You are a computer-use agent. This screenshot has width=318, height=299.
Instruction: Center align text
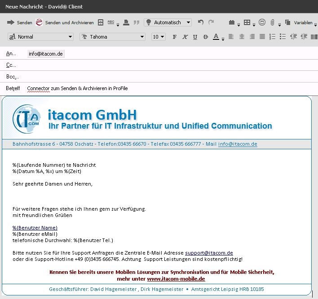(242, 37)
